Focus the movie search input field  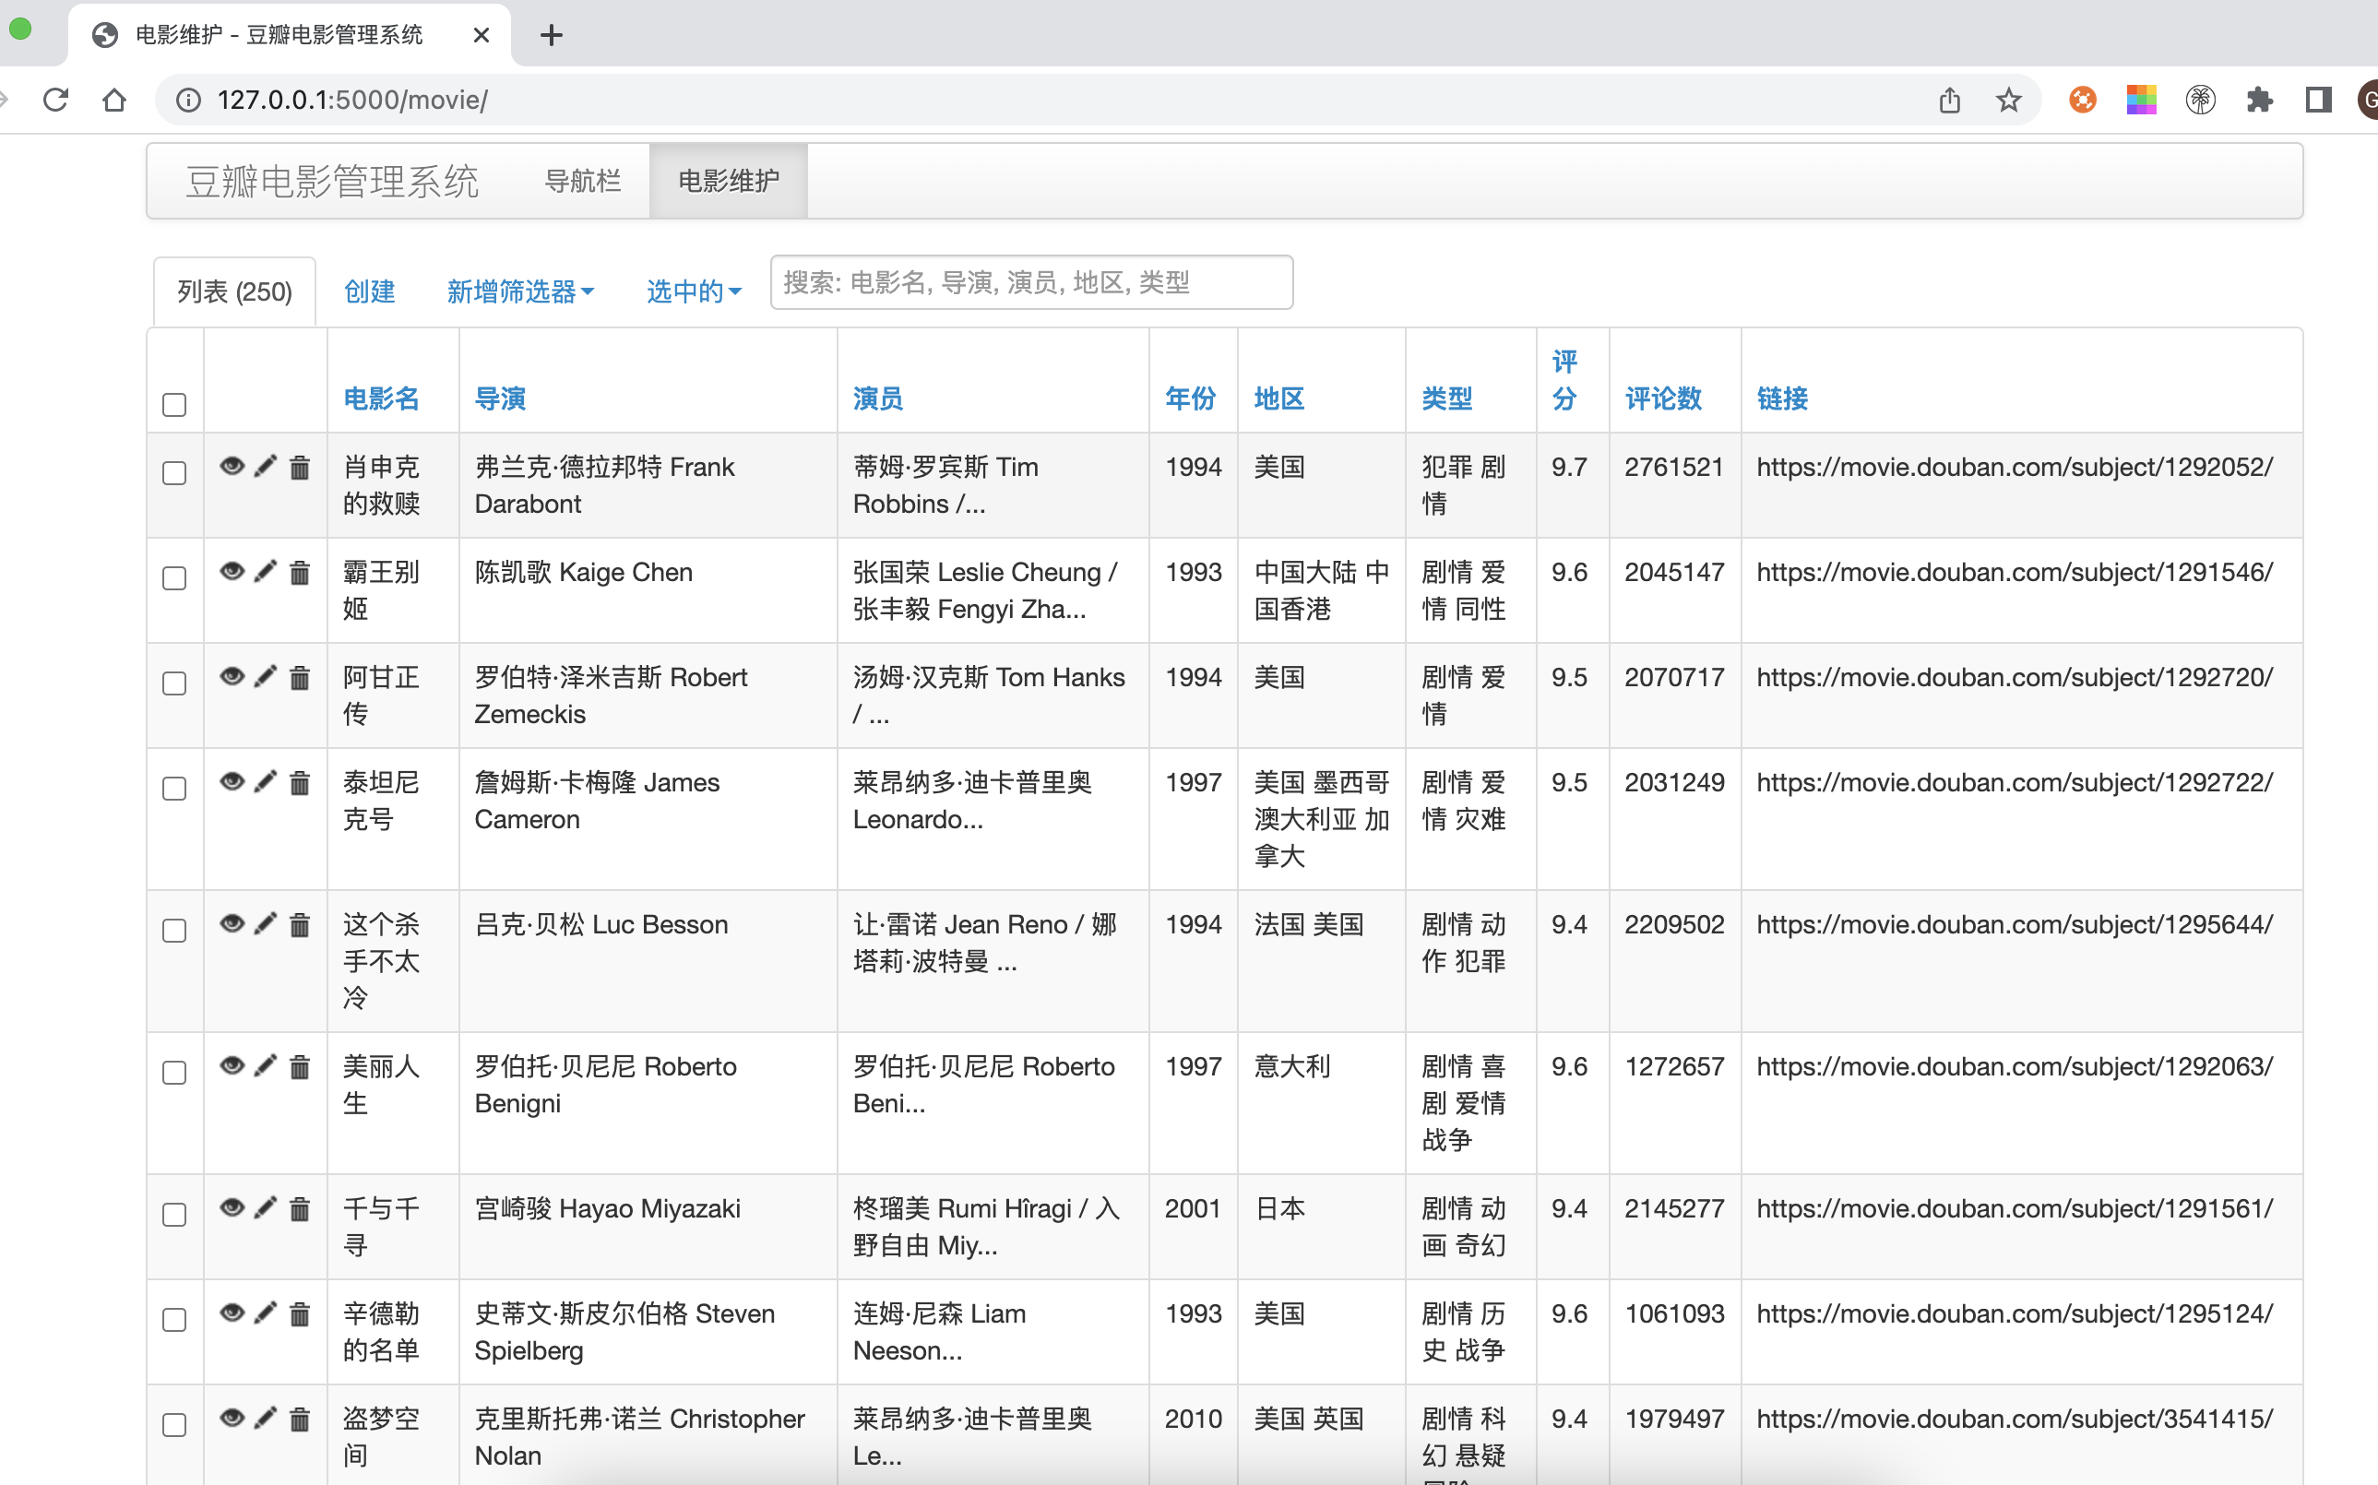tap(1031, 283)
